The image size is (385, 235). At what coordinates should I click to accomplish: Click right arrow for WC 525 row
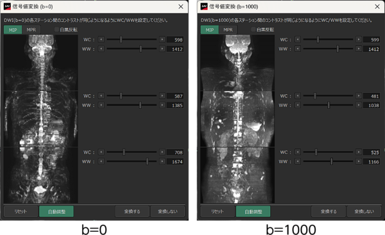pyautogui.click(x=359, y=152)
